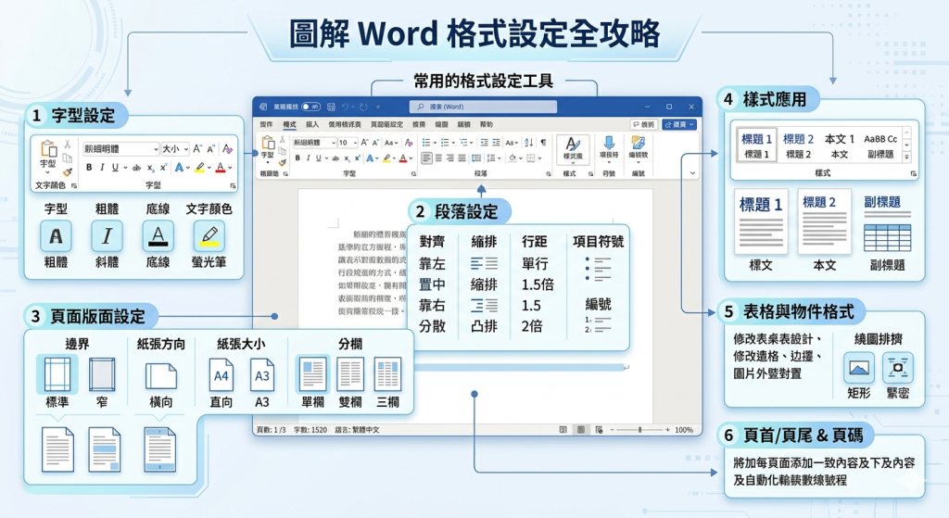Image resolution: width=949 pixels, height=518 pixels.
Task: Select the 橫向 page orientation icon
Action: point(161,376)
